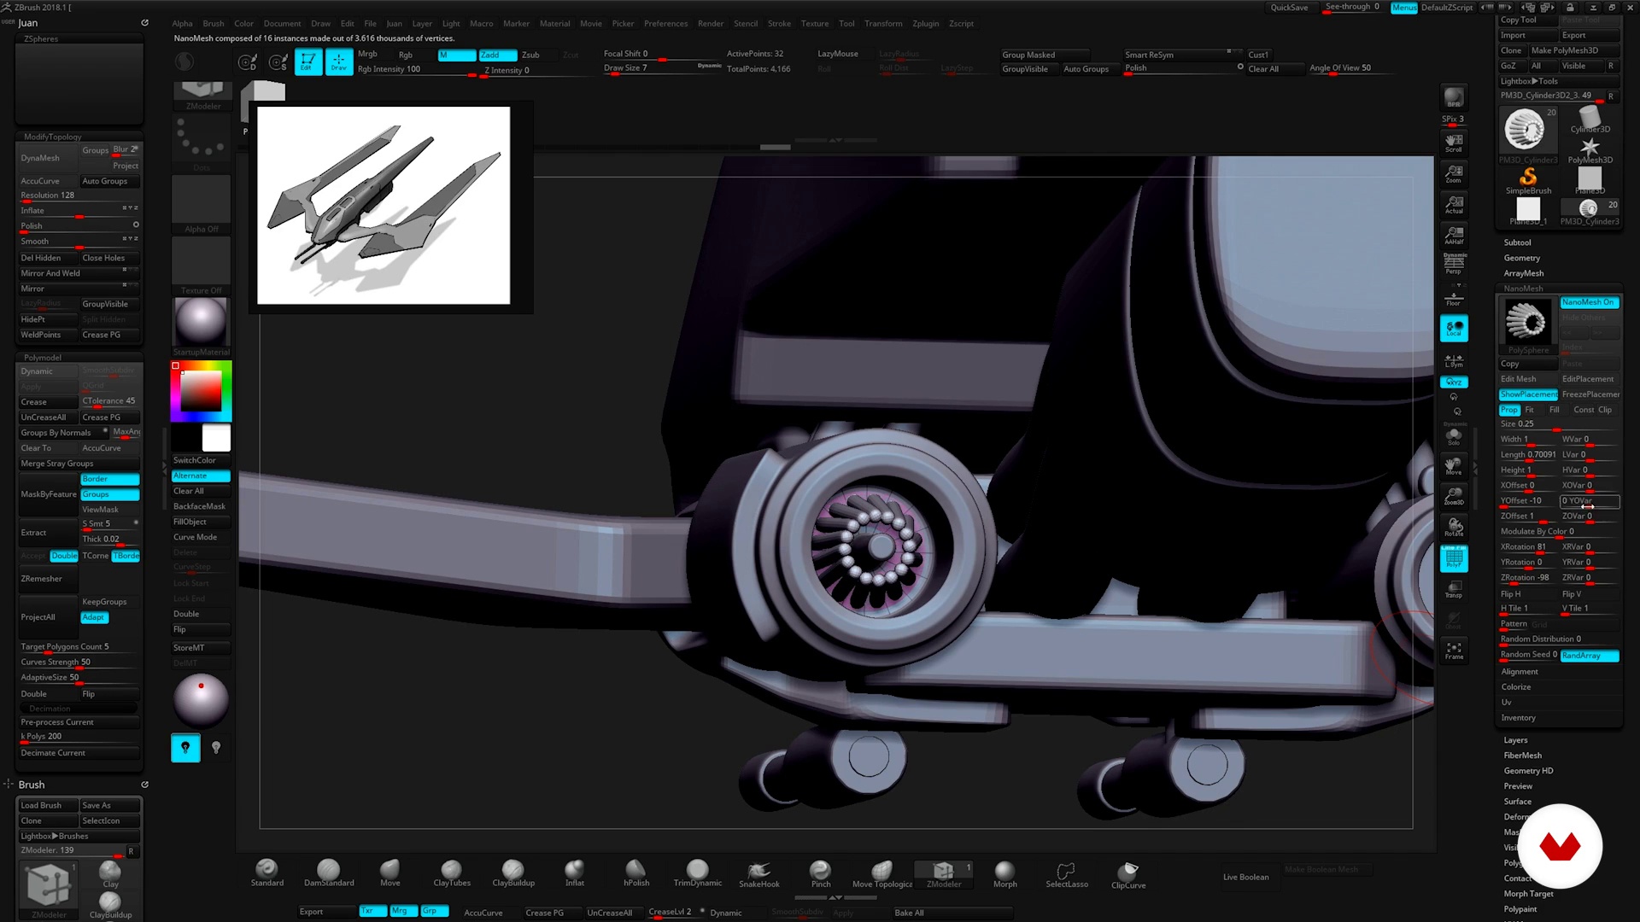Click the Frame mesh icon
Viewport: 1640px width, 922px height.
[1454, 651]
